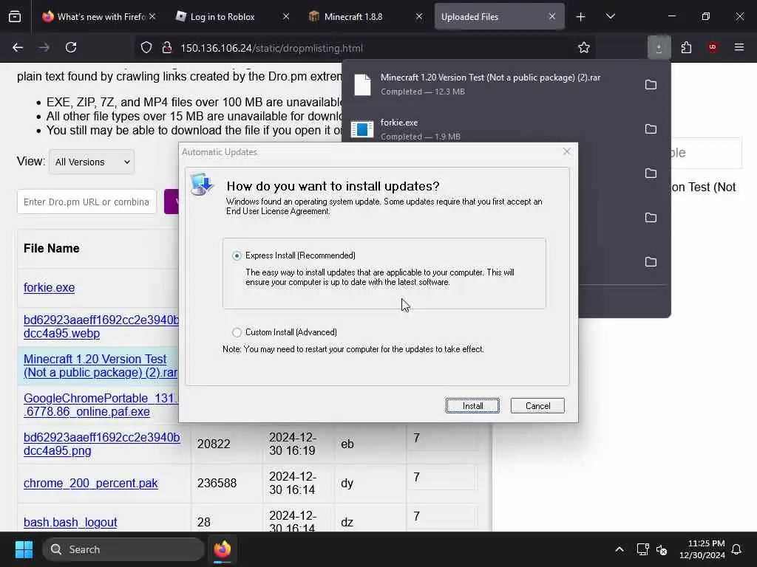Go back with the browser back arrow
Screen dimensions: 757x567
18,47
